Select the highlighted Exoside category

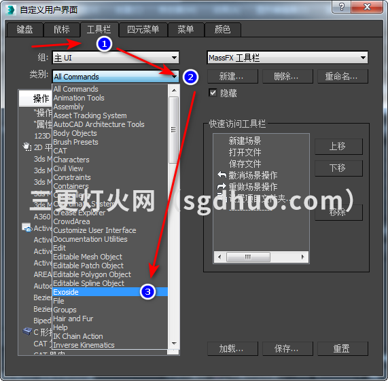(x=110, y=292)
